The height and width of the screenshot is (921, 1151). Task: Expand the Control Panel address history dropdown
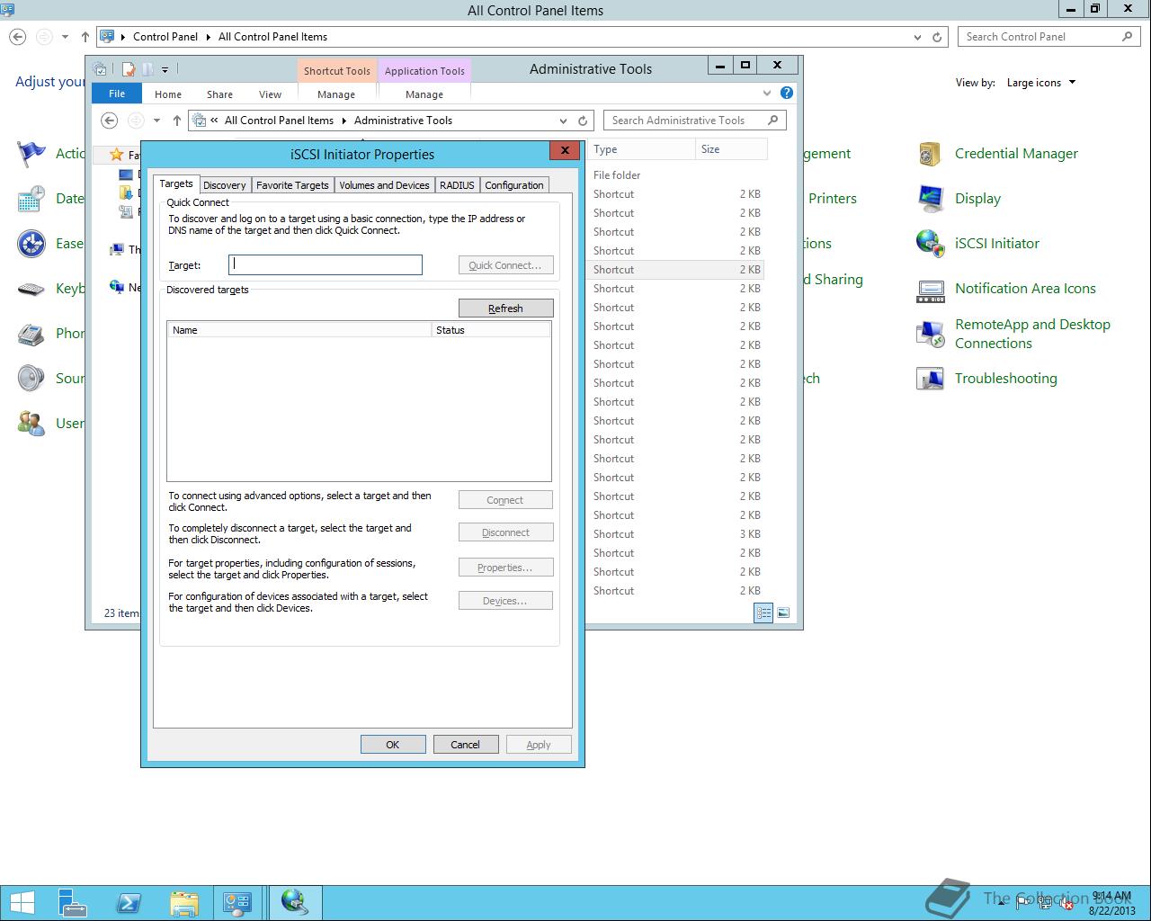(917, 37)
